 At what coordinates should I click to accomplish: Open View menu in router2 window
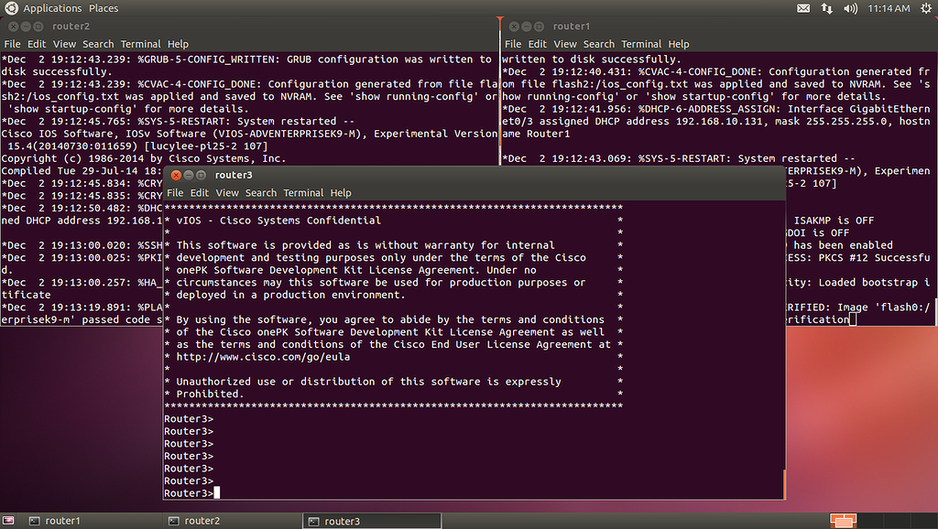click(65, 44)
